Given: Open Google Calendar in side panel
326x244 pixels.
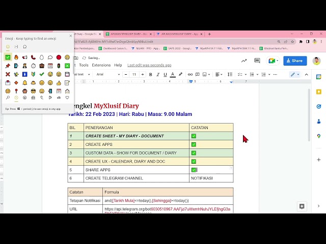Looking at the screenshot, I should pyautogui.click(x=319, y=77).
